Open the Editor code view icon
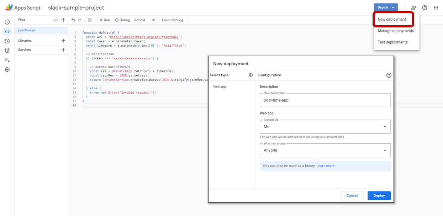 click(x=7, y=31)
